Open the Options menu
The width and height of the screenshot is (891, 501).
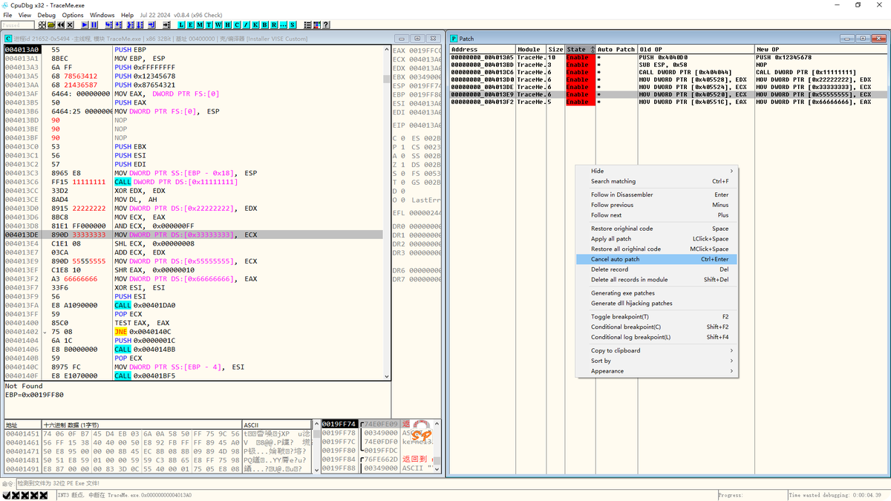(73, 15)
